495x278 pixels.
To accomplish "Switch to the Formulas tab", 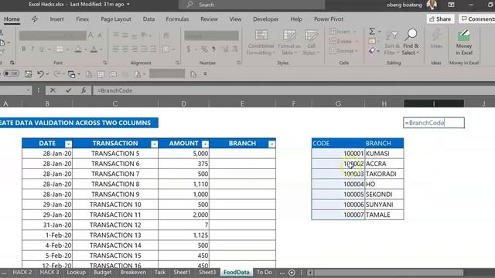I will tap(177, 19).
